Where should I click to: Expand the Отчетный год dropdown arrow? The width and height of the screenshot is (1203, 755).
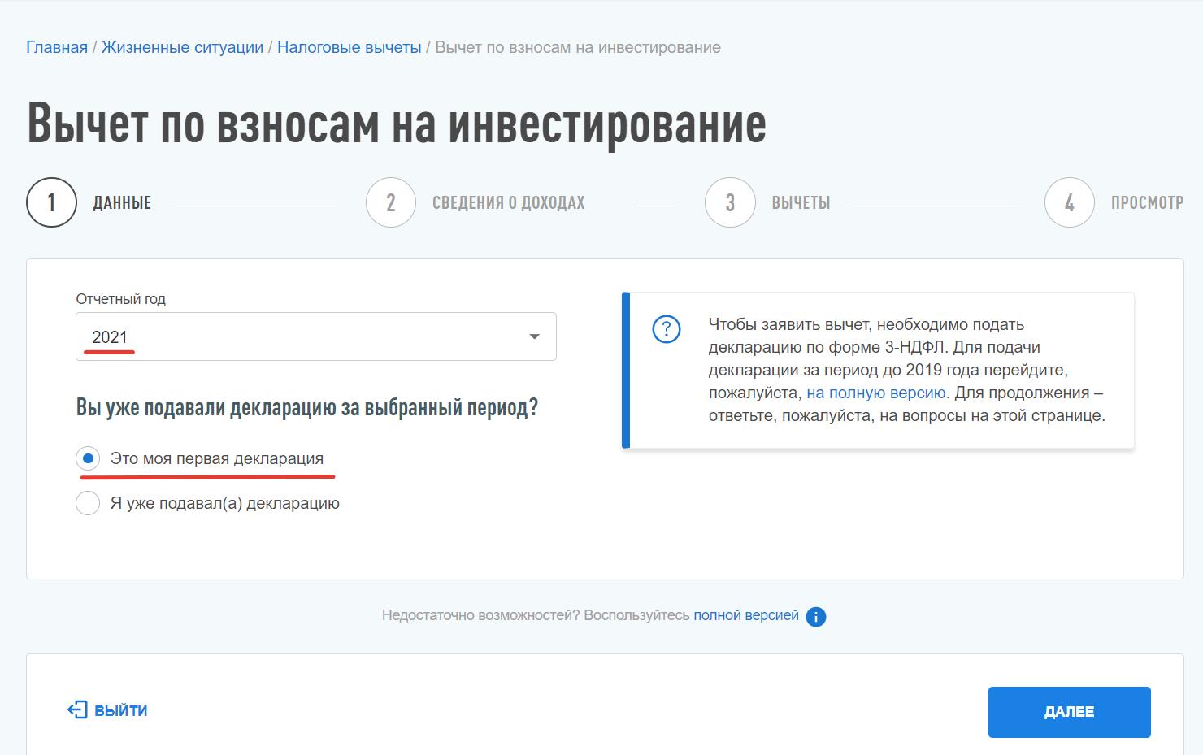(x=534, y=336)
